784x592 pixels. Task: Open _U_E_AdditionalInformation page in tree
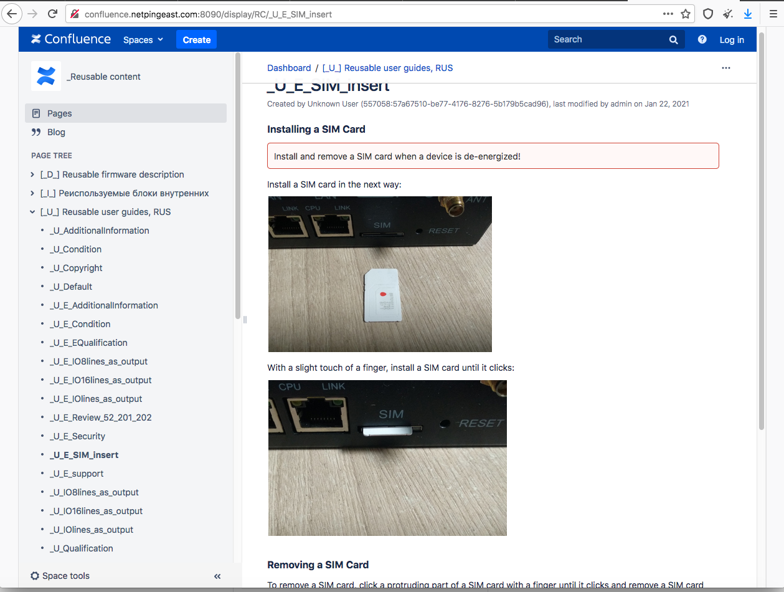pyautogui.click(x=103, y=305)
